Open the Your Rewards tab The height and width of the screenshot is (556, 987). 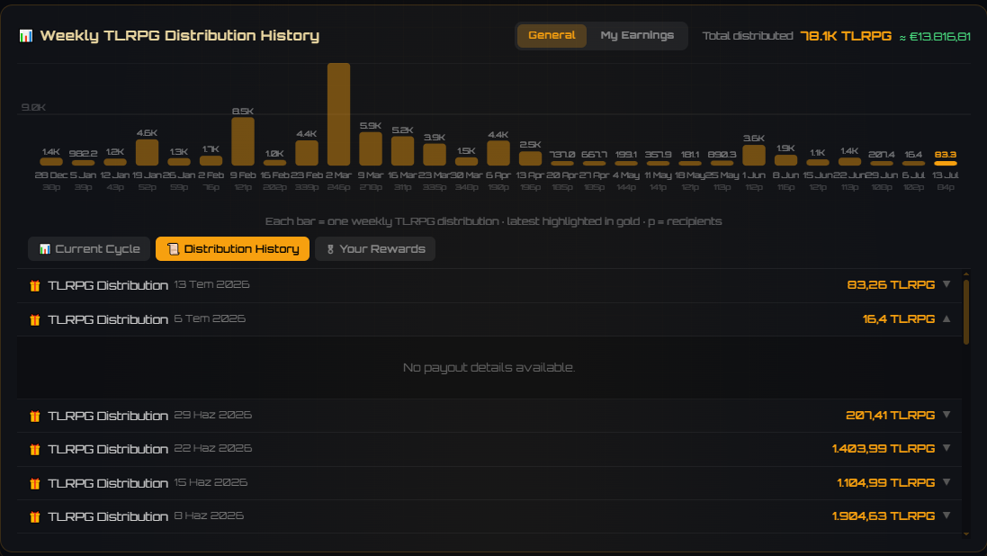tap(375, 248)
